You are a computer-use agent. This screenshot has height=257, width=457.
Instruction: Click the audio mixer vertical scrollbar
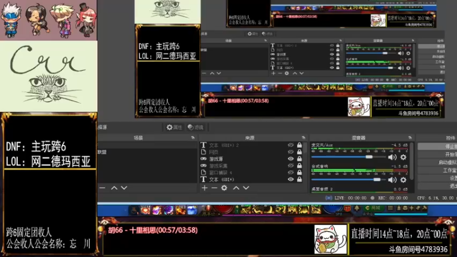(x=411, y=161)
